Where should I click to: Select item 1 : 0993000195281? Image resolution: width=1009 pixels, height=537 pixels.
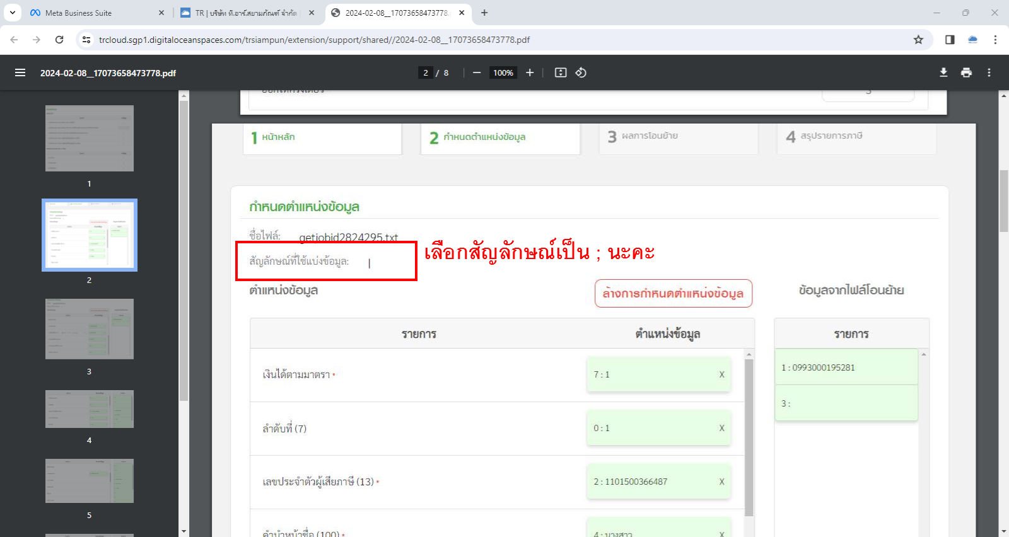click(x=846, y=367)
